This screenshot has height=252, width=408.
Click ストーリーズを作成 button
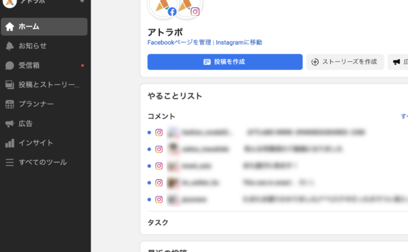click(345, 62)
